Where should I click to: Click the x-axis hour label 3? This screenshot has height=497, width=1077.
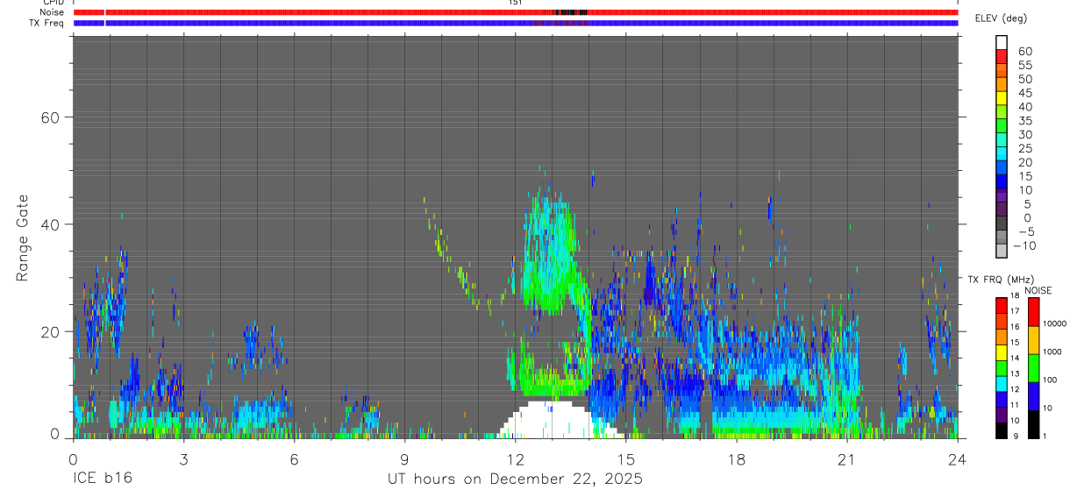[x=183, y=458]
